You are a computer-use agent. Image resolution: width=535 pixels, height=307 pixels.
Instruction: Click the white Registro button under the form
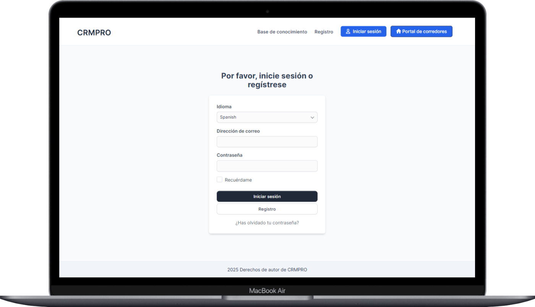267,209
